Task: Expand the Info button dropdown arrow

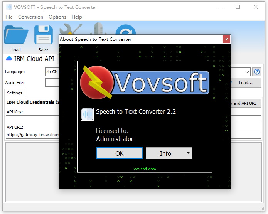Action: pyautogui.click(x=188, y=153)
